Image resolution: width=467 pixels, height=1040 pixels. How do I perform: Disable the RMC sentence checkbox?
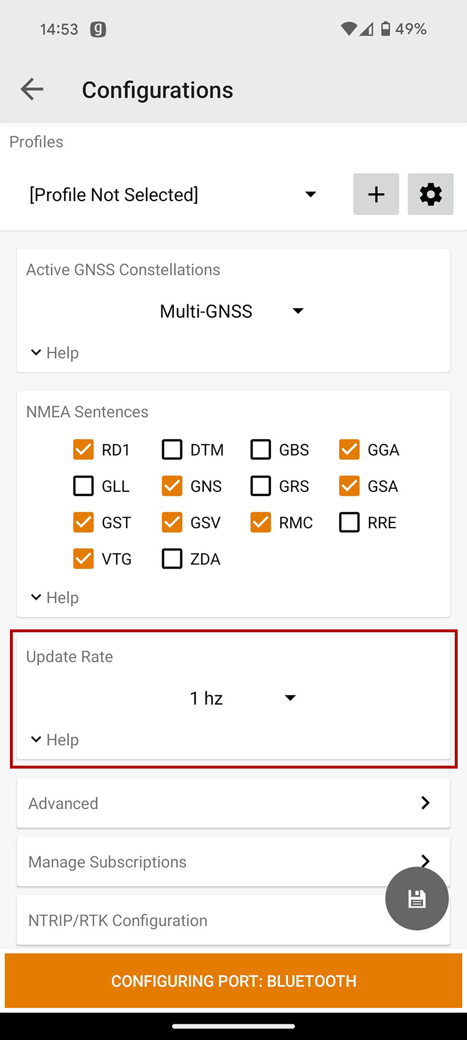tap(261, 522)
